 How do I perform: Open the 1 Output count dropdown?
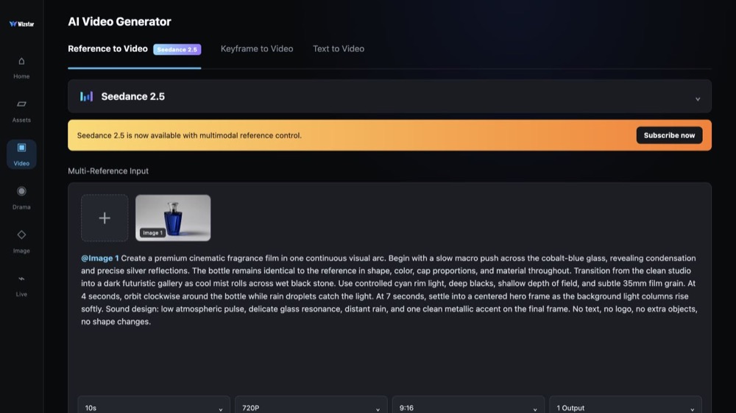626,407
